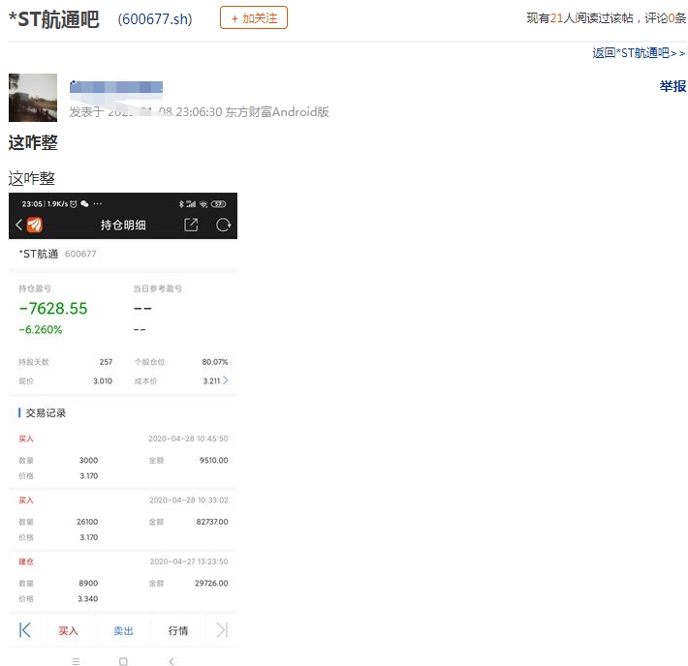Tap the back arrow in 持仓明细 header

coord(18,225)
